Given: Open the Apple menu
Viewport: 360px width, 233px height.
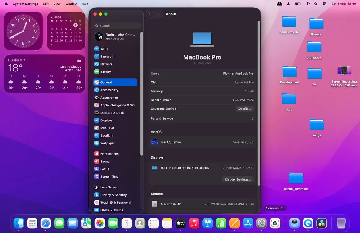Looking at the screenshot, I should point(6,4).
